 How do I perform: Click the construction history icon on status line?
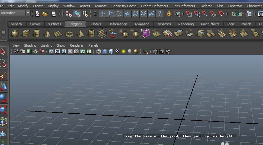coord(249,14)
